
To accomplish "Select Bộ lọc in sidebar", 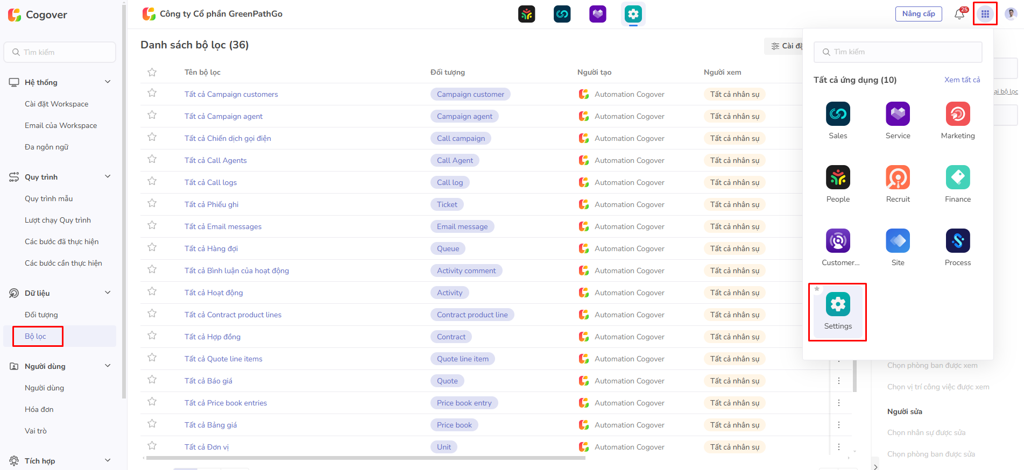I will click(36, 336).
